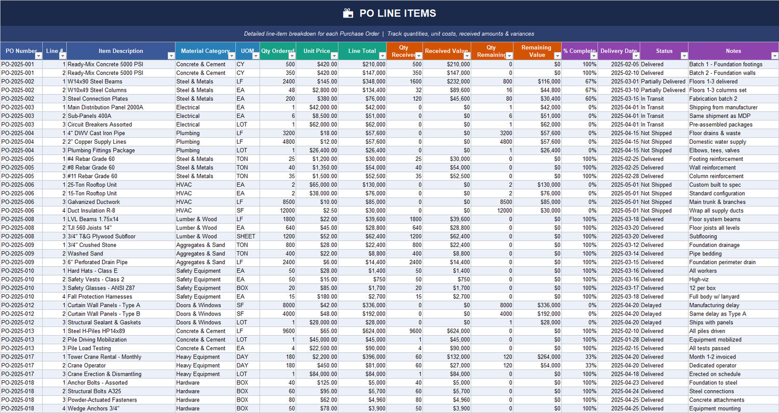
Task: Select Doors & Windows category for Curtain Wall Type B
Action: (x=206, y=314)
